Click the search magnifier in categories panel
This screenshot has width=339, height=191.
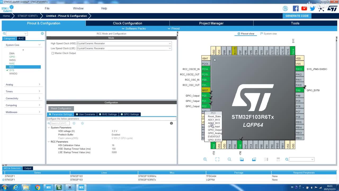click(x=4, y=33)
